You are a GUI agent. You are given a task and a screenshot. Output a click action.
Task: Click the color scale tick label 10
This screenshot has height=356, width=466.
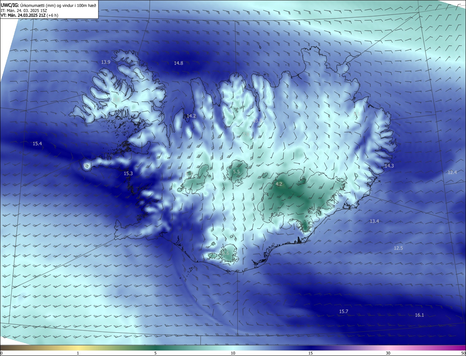point(233,353)
